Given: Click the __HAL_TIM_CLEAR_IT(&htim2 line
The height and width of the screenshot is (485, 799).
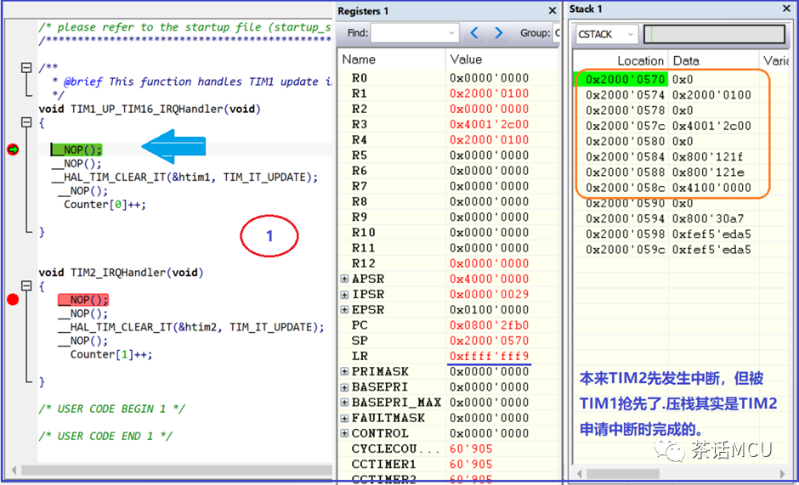Looking at the screenshot, I should click(x=190, y=327).
